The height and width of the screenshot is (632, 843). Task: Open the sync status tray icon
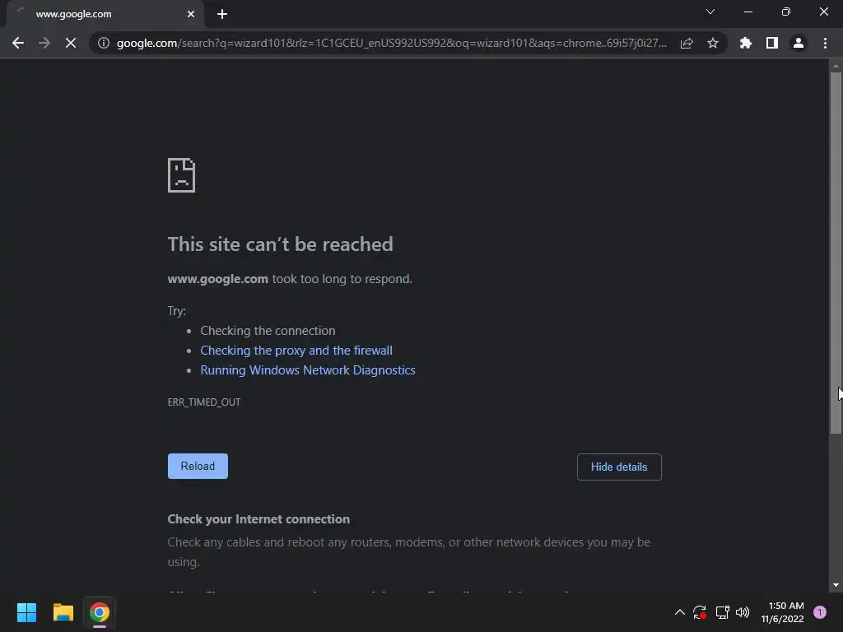[700, 612]
